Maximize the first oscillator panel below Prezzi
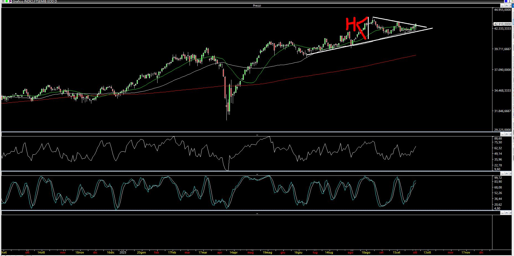 (506, 135)
